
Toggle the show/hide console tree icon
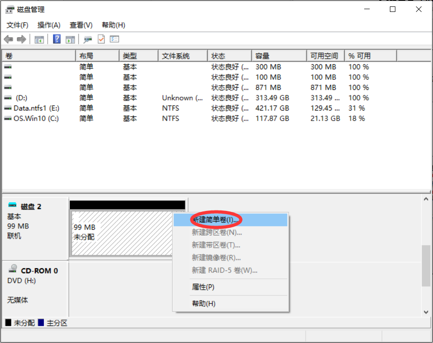click(x=39, y=39)
